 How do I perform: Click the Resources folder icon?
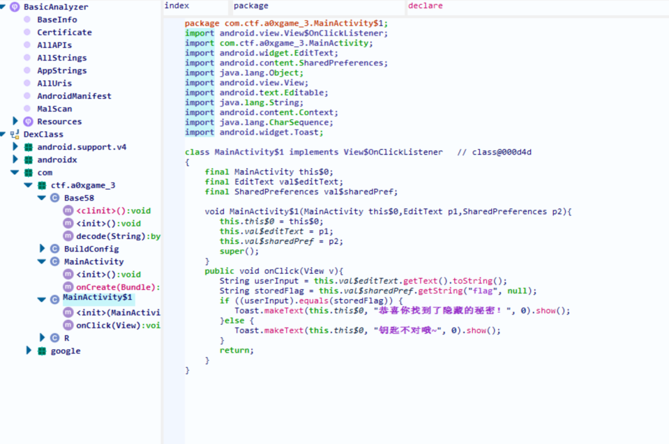27,122
